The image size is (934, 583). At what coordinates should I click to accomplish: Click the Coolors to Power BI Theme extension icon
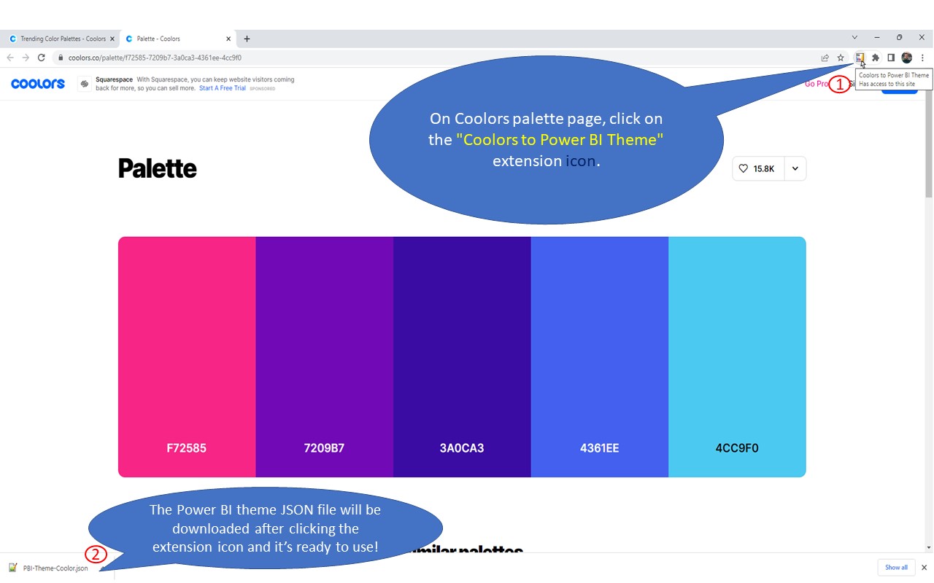pyautogui.click(x=860, y=58)
